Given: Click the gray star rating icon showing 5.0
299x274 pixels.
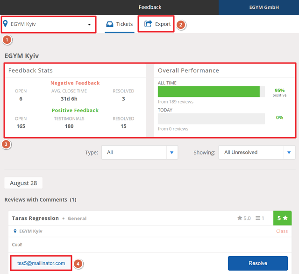Looking at the screenshot, I should [240, 218].
